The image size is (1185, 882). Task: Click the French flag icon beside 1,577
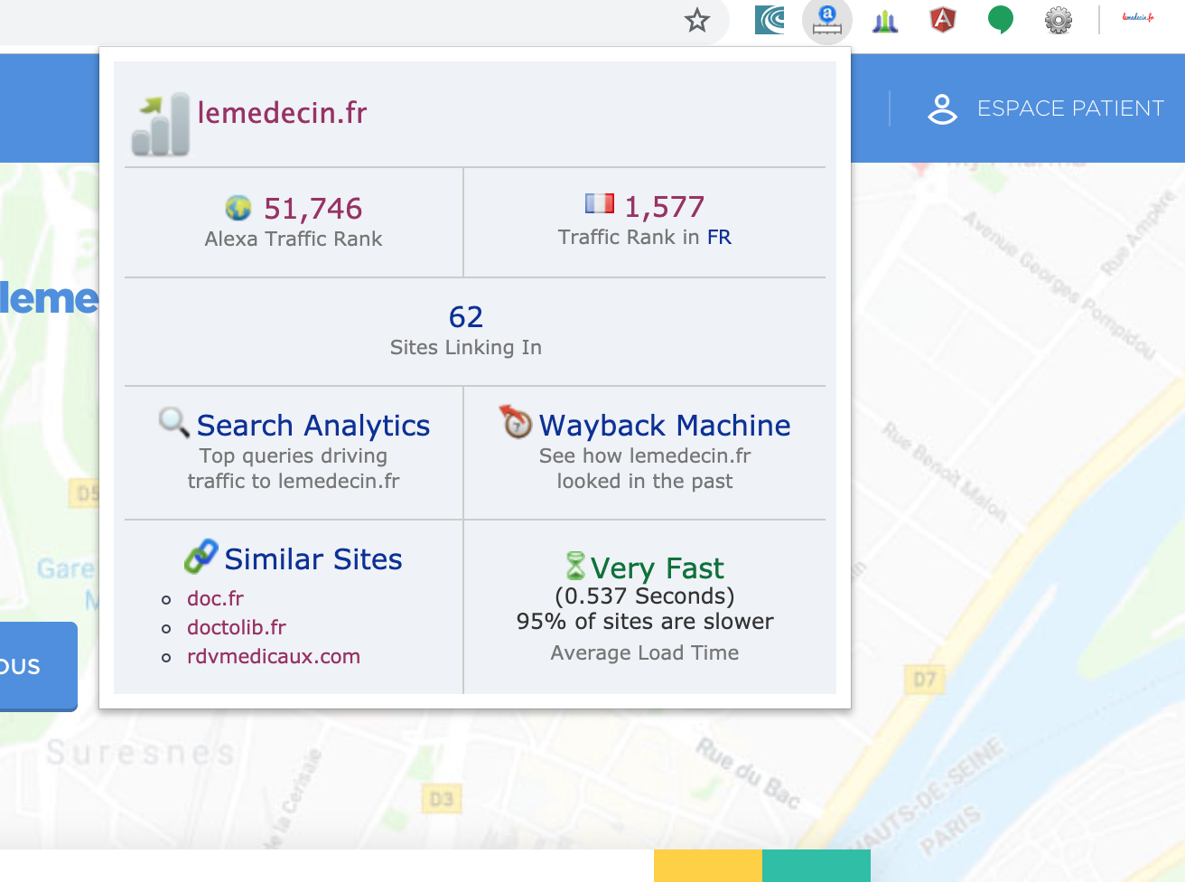pyautogui.click(x=599, y=203)
